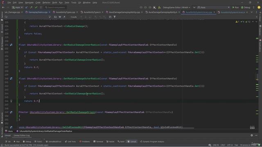Switch to the AuraAbilityTypes.h tab
This screenshot has width=262, height=147.
coord(92,12)
